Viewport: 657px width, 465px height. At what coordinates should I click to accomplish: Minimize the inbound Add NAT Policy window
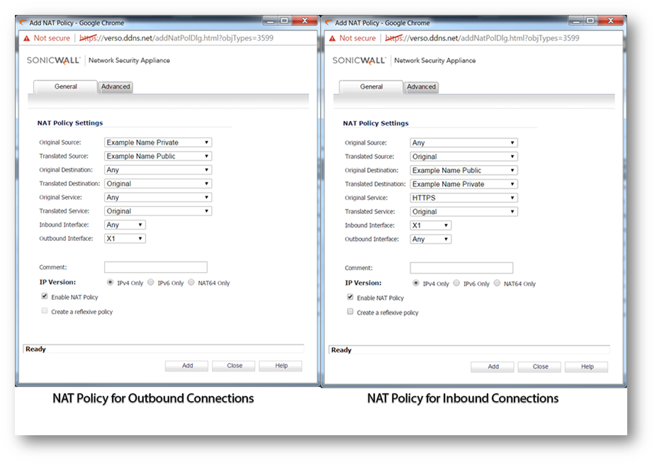(576, 21)
